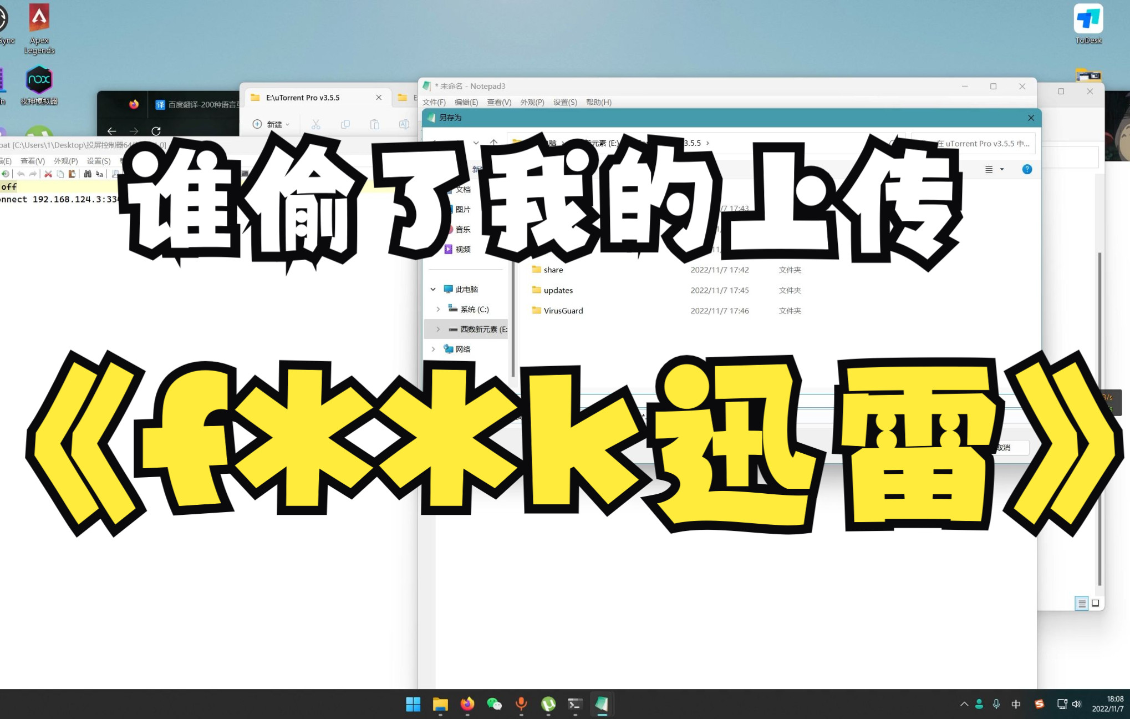Screen dimensions: 1130x719
Task: Open the Apex Legends desktop shortcut
Action: (x=39, y=29)
